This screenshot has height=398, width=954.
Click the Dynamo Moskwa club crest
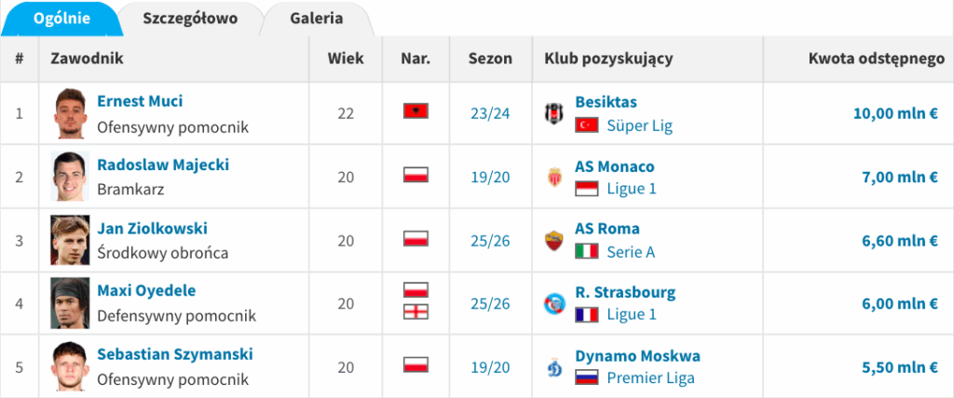[x=554, y=366]
